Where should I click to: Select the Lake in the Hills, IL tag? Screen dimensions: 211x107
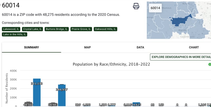click(x=15, y=35)
